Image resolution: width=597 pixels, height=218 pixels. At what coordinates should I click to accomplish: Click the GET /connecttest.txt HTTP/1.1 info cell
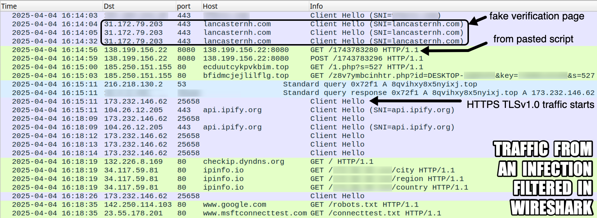pyautogui.click(x=376, y=213)
